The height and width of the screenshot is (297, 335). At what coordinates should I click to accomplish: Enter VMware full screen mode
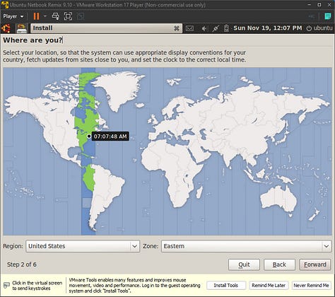(68, 16)
